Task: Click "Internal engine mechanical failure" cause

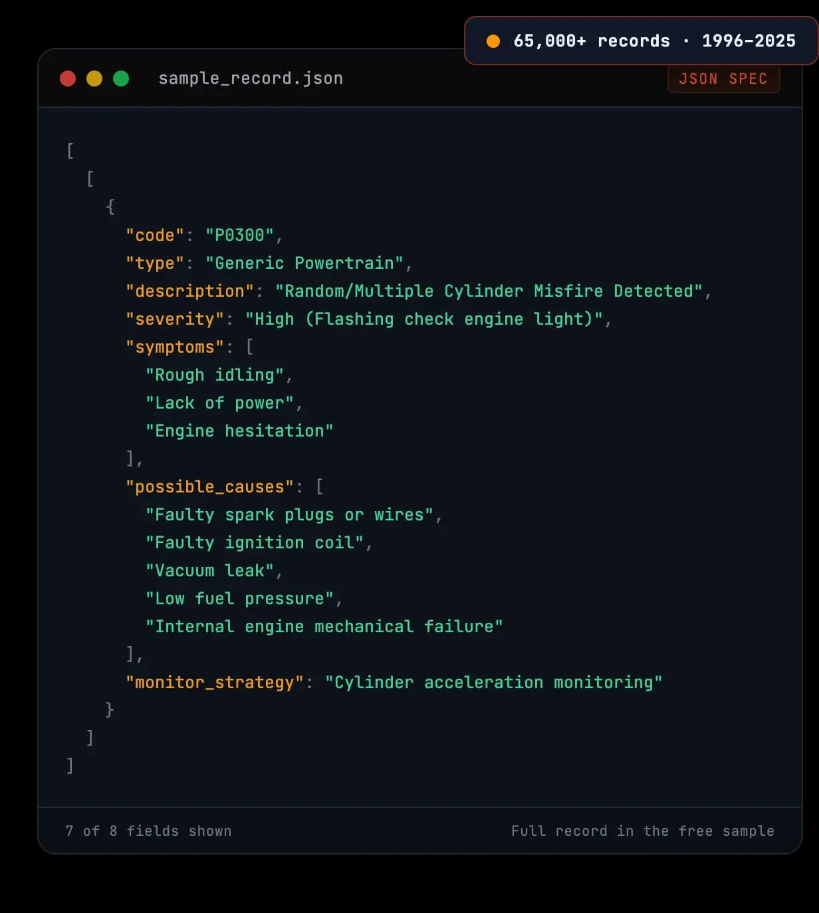Action: click(324, 626)
